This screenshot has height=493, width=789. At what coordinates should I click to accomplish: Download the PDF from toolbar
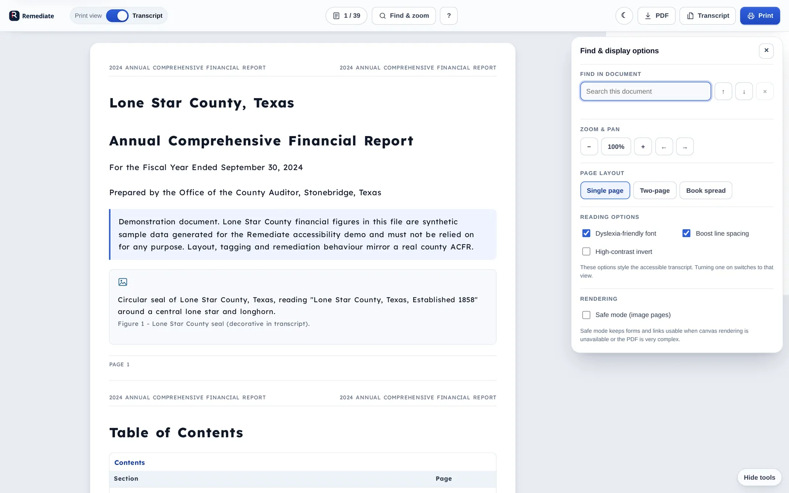pyautogui.click(x=656, y=16)
